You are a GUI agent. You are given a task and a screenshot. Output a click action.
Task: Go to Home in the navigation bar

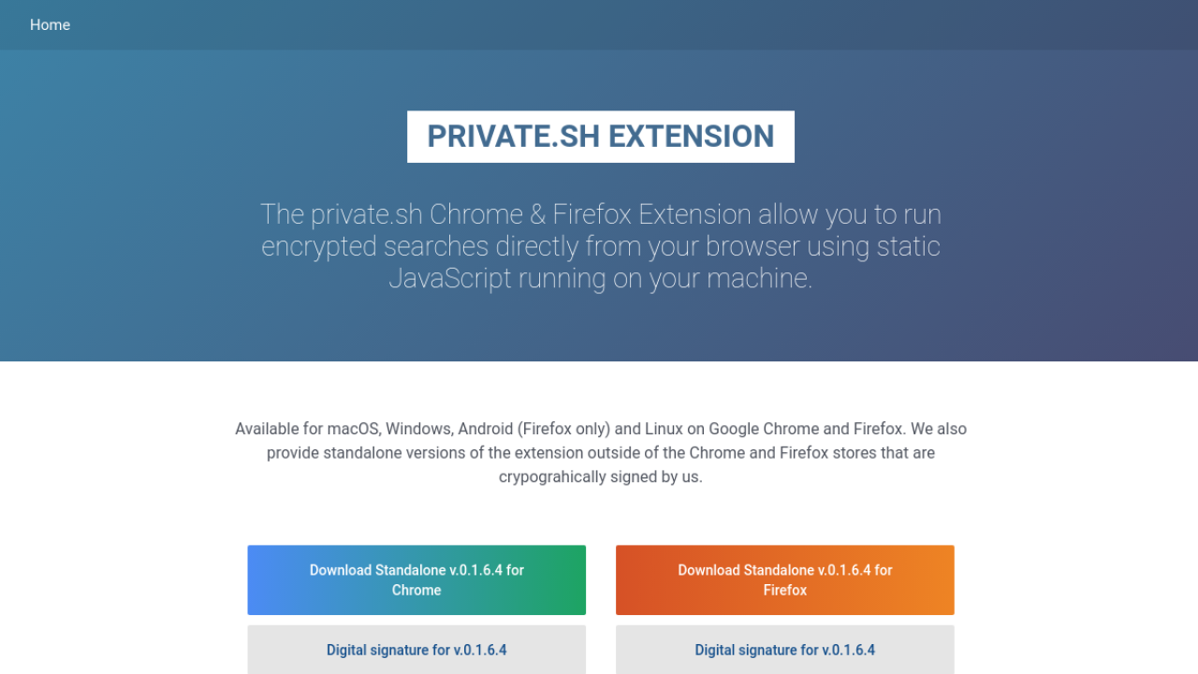pyautogui.click(x=50, y=25)
